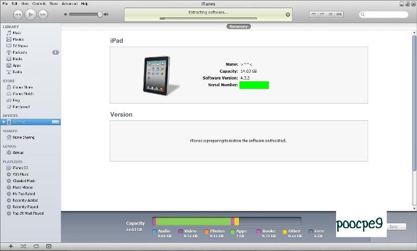Open the Edit menu
This screenshot has width=417, height=251.
(14, 4)
